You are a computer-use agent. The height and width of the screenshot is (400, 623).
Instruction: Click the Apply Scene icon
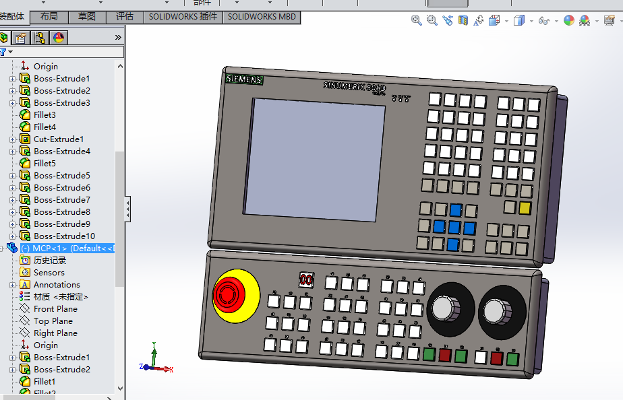[x=585, y=20]
